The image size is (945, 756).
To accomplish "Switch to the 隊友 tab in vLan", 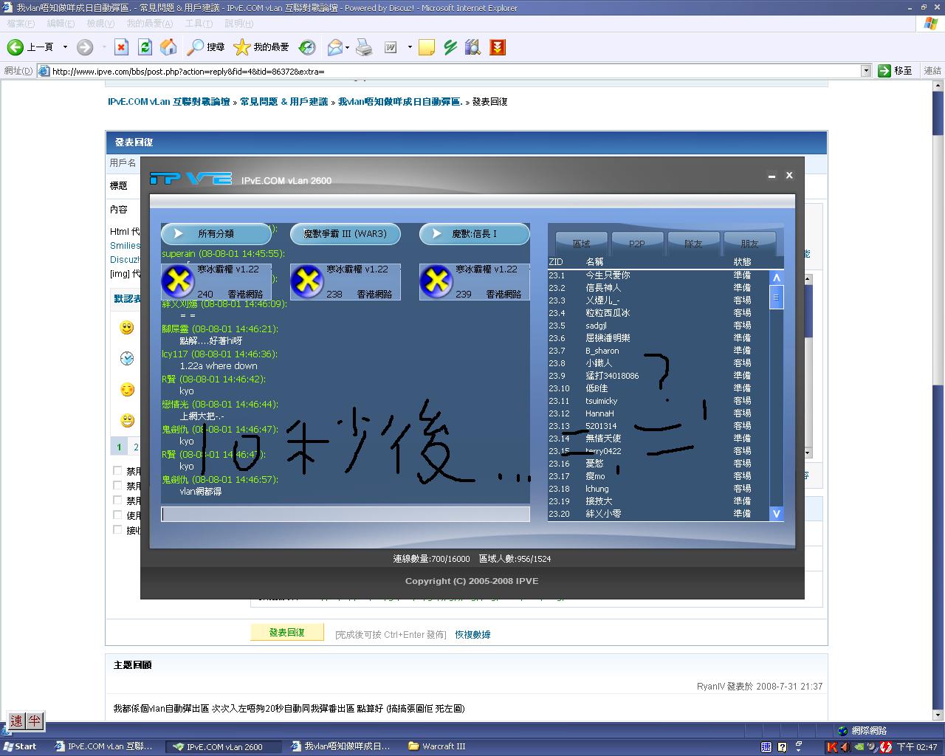I will pos(693,243).
